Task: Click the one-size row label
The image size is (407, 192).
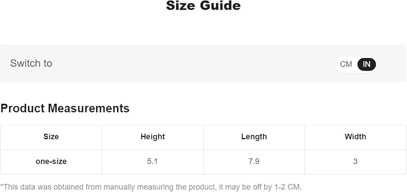Action: click(51, 161)
